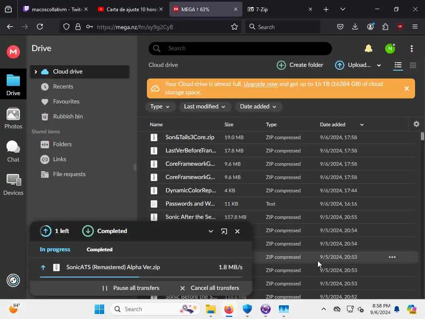This screenshot has width=425, height=319.
Task: Open Rubbish bin in sidebar
Action: [68, 116]
